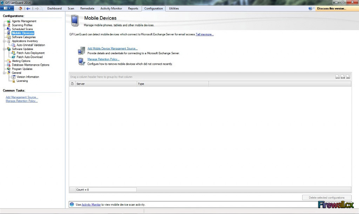Click the server icon beside Add Mobile Device Management Source
The image size is (359, 214).
[81, 51]
